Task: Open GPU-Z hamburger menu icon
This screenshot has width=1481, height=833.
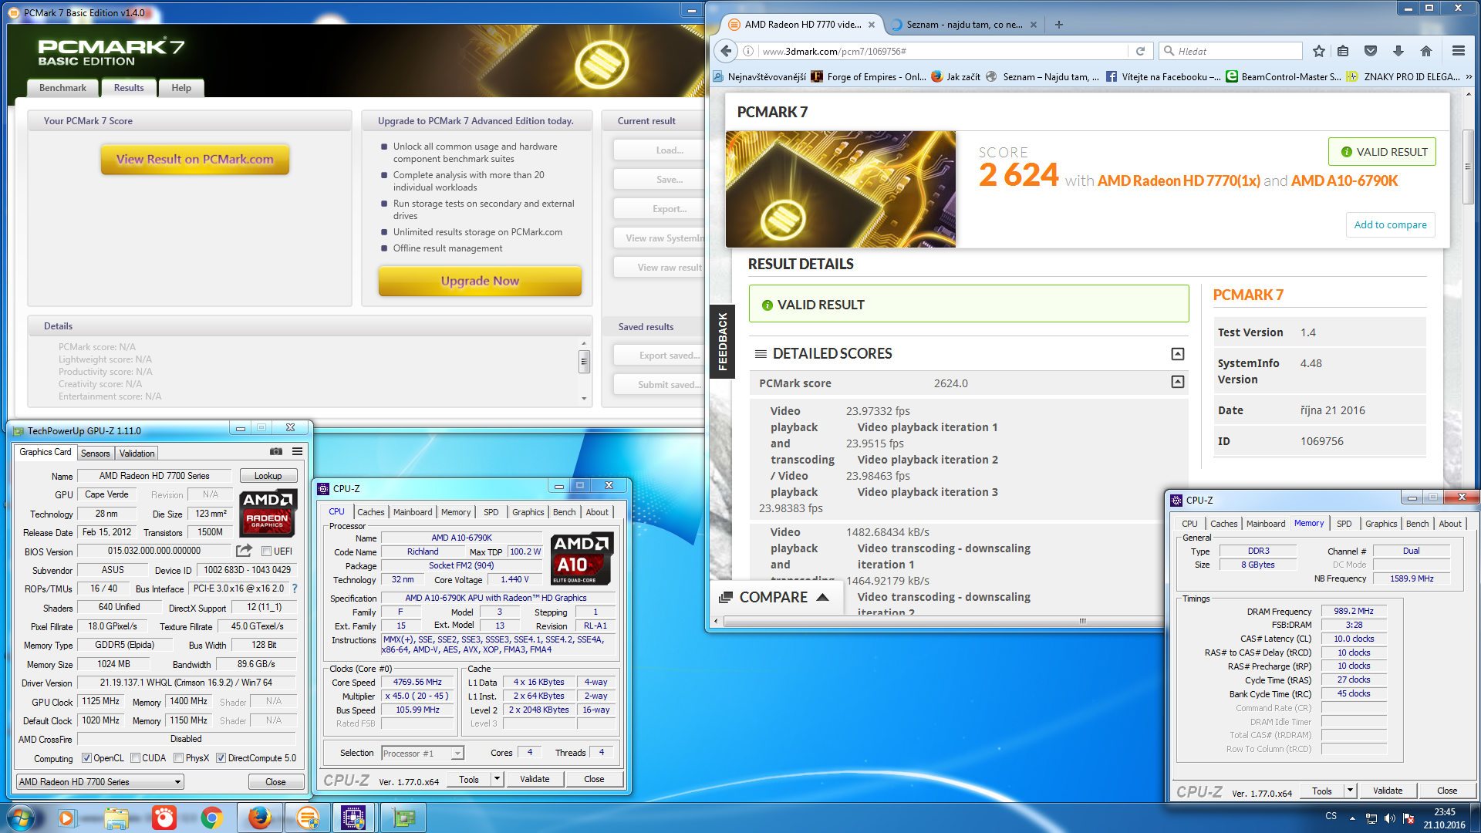Action: coord(297,452)
